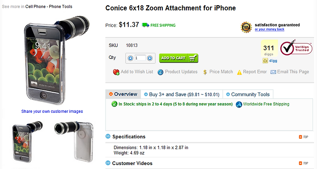Switch to Buy 3+ and Save tab
The width and height of the screenshot is (317, 169).
coord(182,94)
